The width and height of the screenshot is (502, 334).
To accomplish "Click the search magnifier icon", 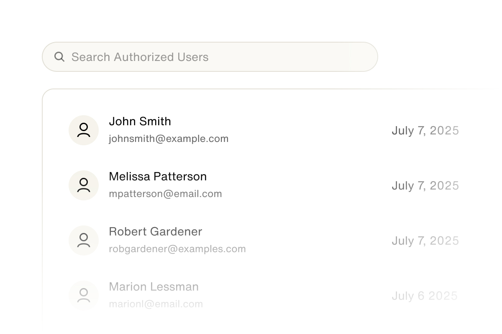I will [x=59, y=57].
